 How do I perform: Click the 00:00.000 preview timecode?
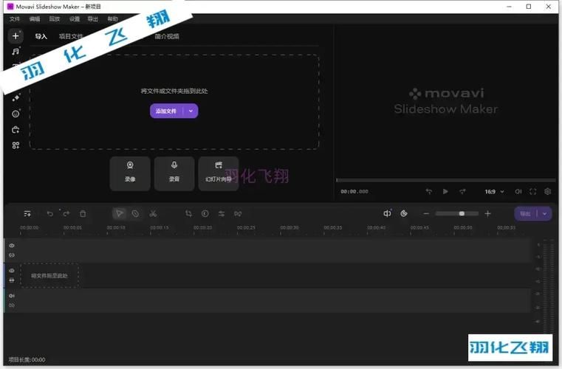point(354,192)
